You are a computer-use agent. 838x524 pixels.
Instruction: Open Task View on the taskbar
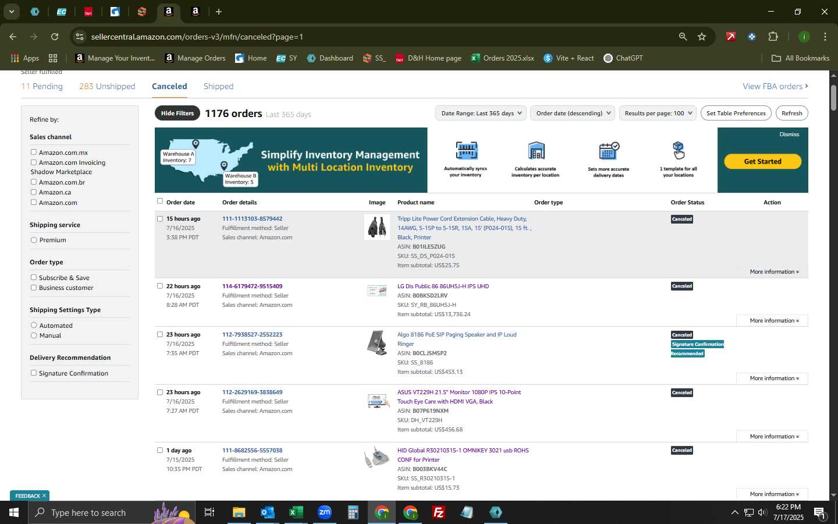coord(210,512)
